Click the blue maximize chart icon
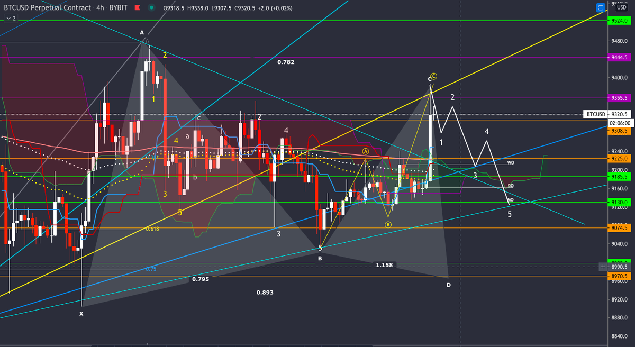 [x=600, y=8]
